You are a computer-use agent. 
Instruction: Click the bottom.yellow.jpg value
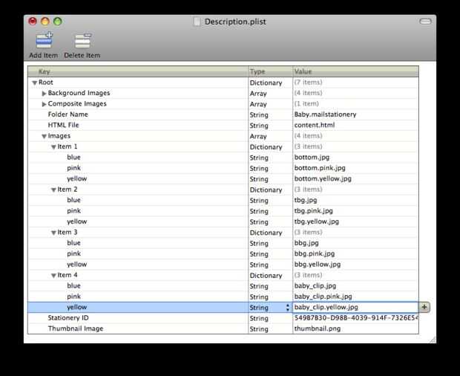[x=323, y=178]
